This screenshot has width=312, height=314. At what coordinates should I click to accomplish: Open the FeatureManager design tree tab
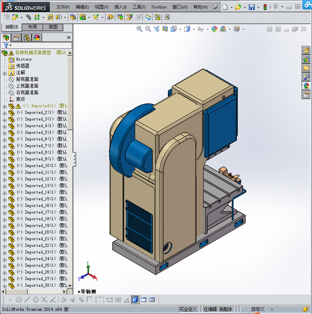point(6,37)
